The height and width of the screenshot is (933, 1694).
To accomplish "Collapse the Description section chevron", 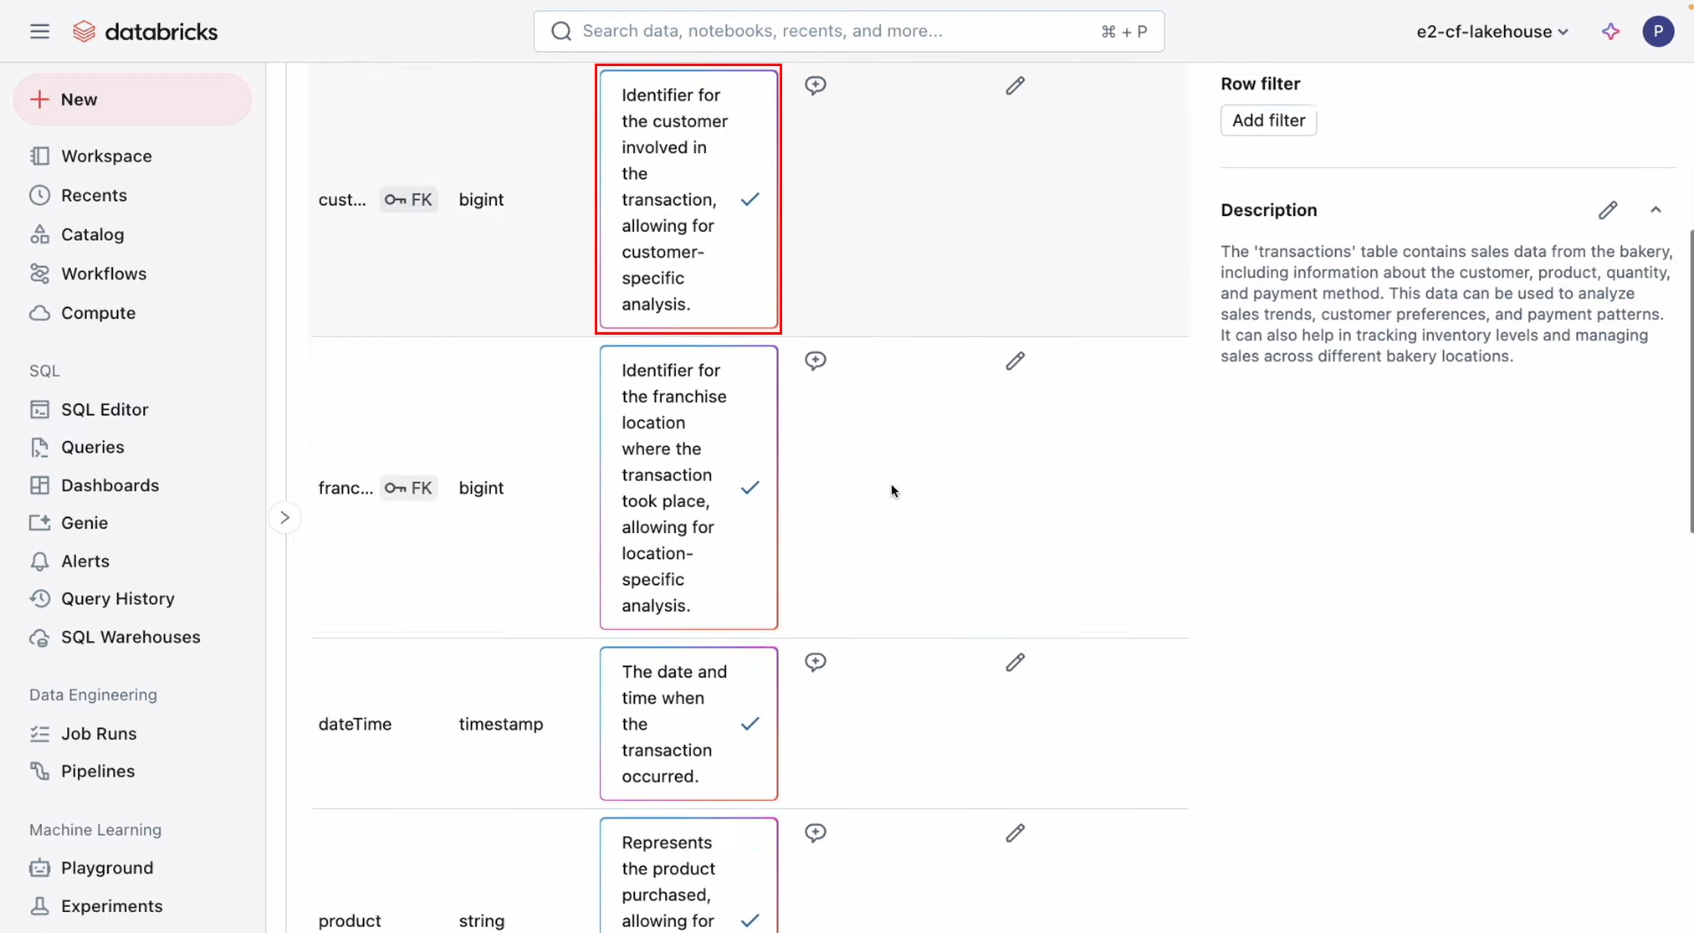I will [x=1656, y=210].
